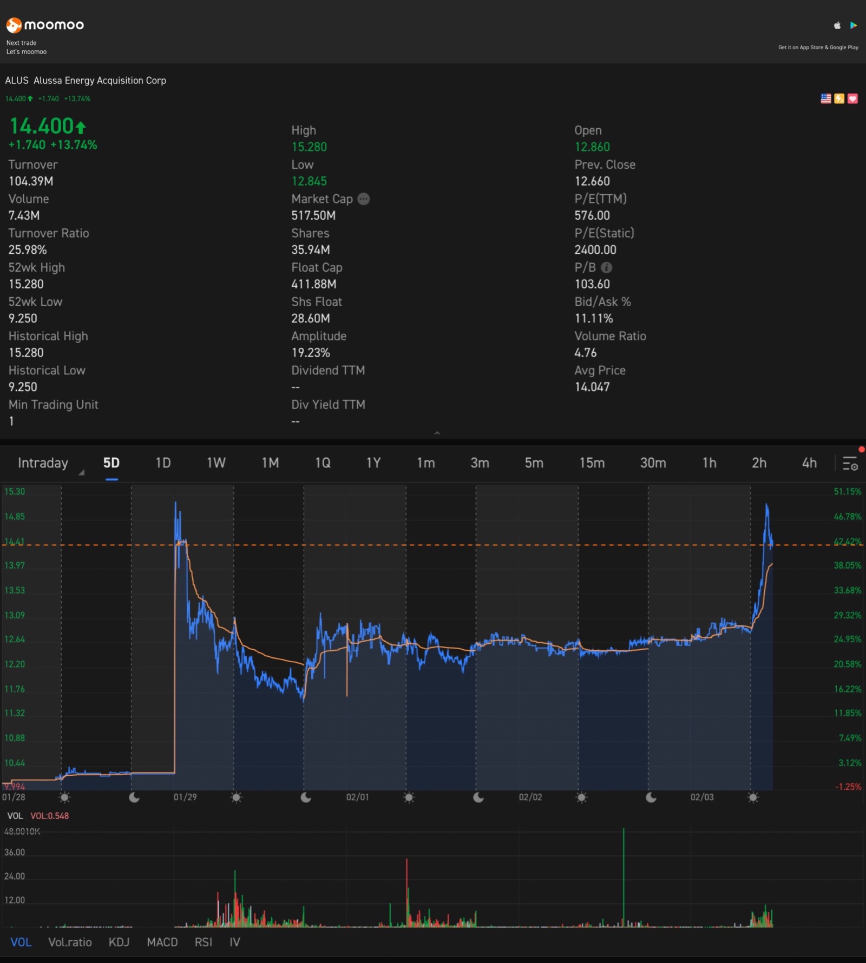
Task: Click the Amplitude value 19.23%
Action: pyautogui.click(x=311, y=353)
